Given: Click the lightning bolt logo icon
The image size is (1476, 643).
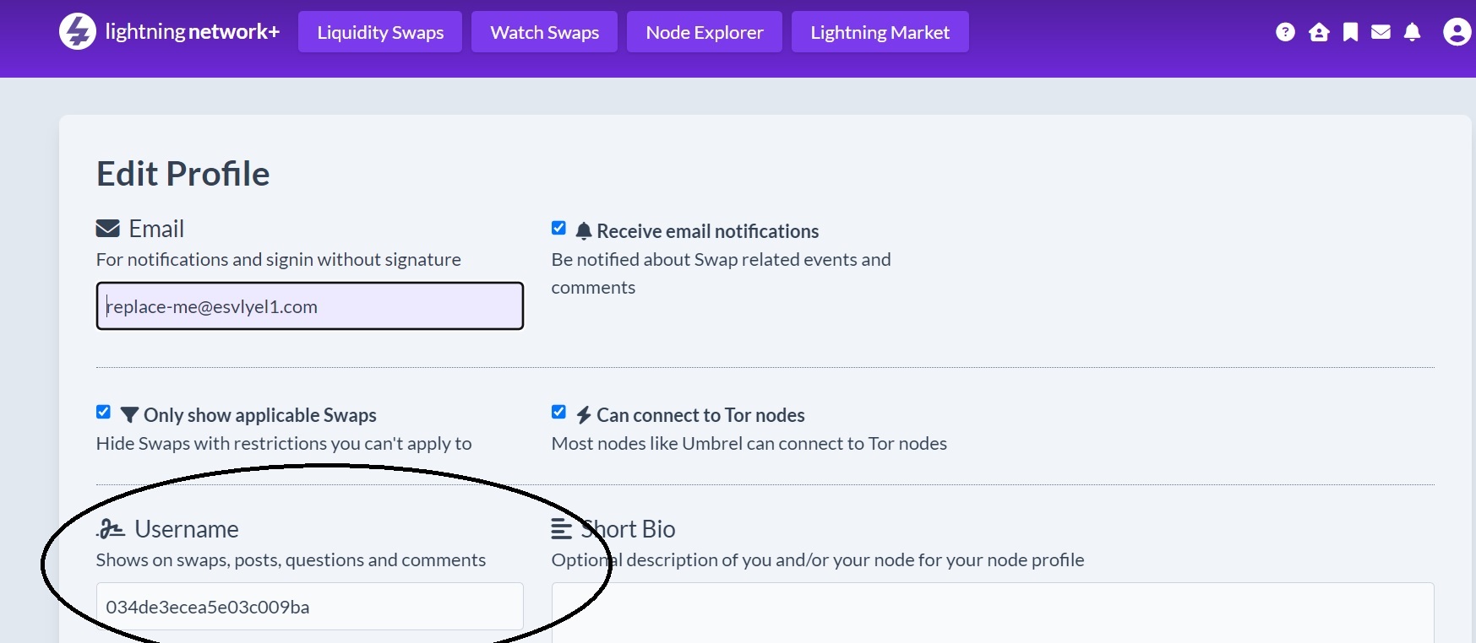Looking at the screenshot, I should click(78, 32).
